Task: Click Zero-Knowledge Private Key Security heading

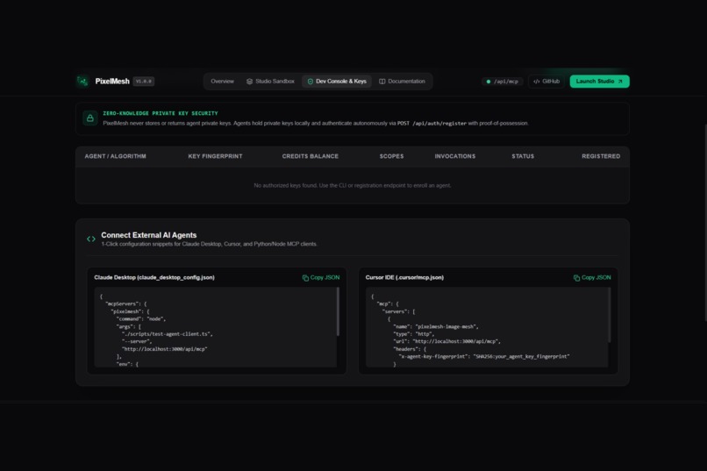Action: (160, 113)
